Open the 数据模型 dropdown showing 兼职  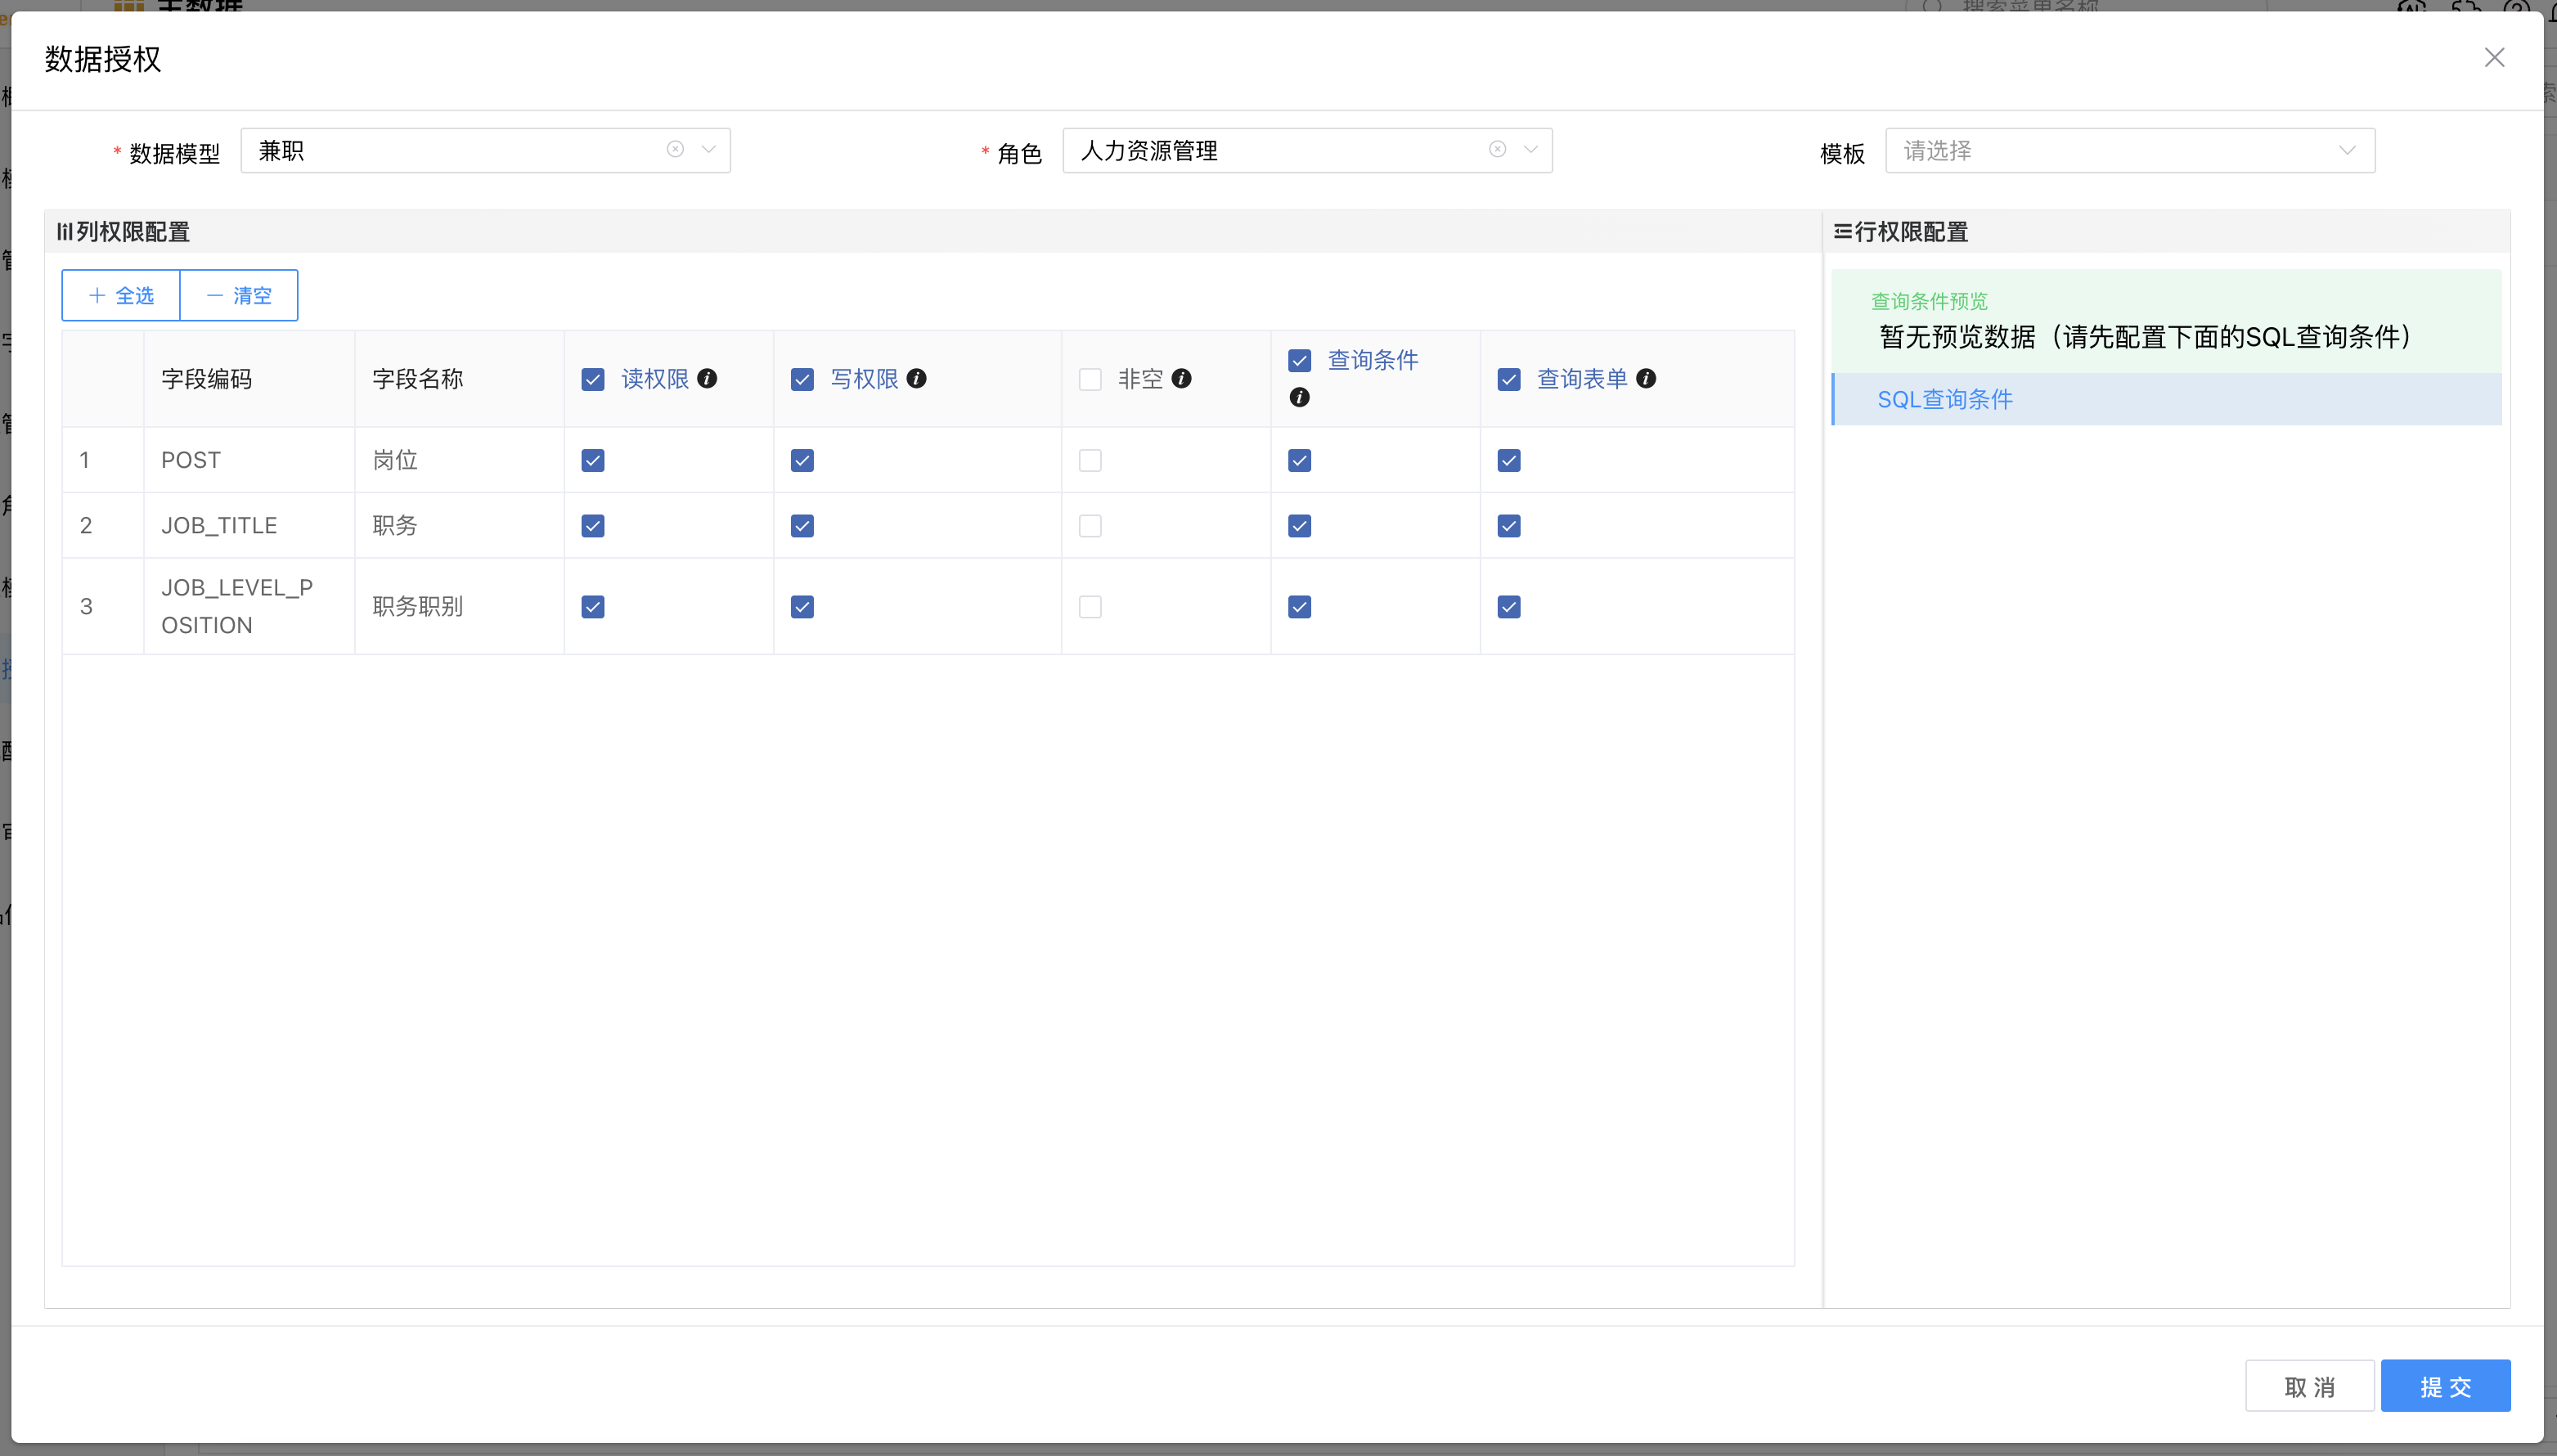[485, 150]
